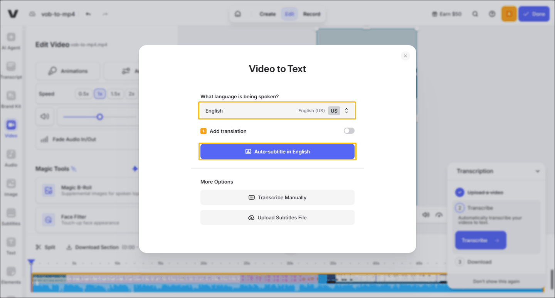
Task: Open Transcript in the sidebar
Action: 11,71
